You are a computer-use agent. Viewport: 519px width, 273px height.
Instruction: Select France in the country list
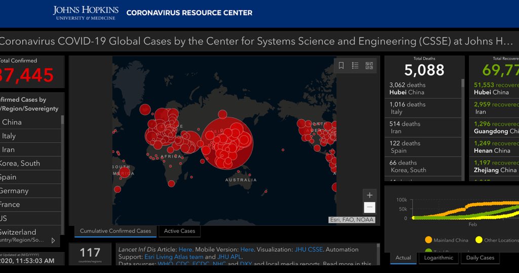pos(30,204)
